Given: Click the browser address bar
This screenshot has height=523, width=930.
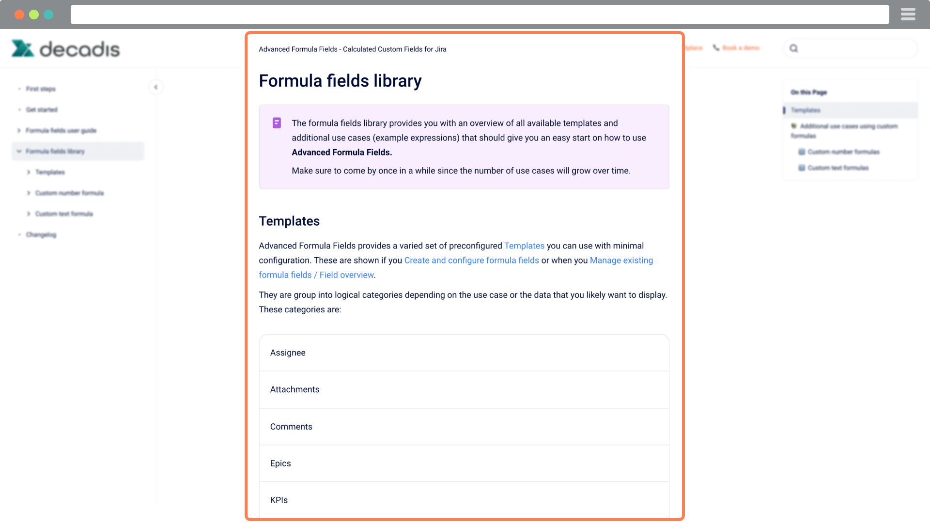Looking at the screenshot, I should (x=480, y=15).
